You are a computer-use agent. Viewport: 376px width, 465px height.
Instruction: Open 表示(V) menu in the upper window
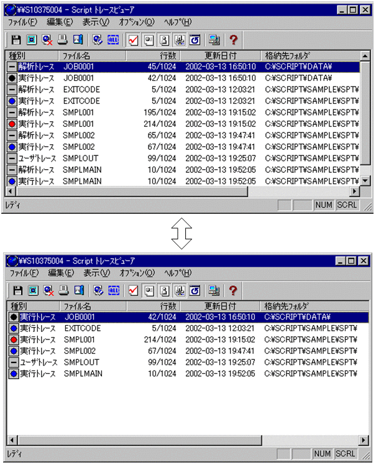tap(96, 22)
